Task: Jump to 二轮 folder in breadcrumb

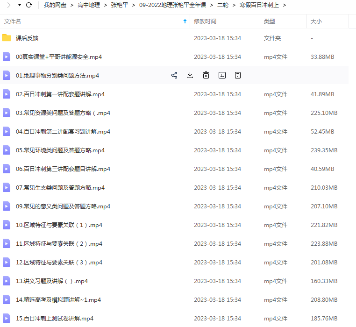Action: 222,5
